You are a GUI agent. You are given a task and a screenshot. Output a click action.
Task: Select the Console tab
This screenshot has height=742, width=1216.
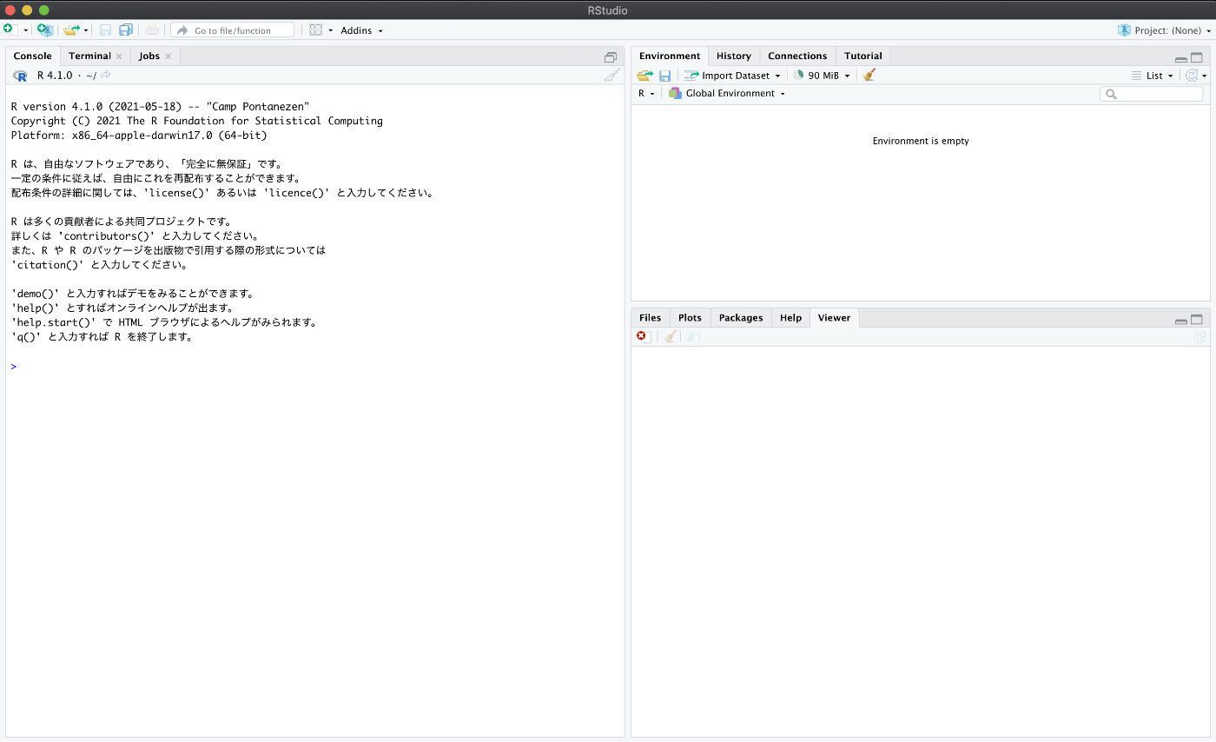(33, 56)
